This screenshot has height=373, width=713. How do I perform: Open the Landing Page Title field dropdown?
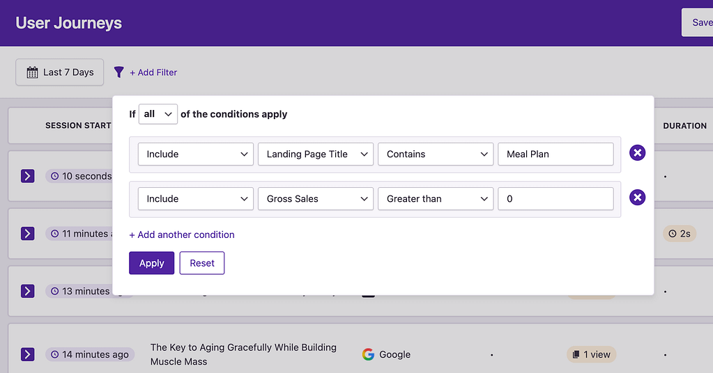(316, 154)
